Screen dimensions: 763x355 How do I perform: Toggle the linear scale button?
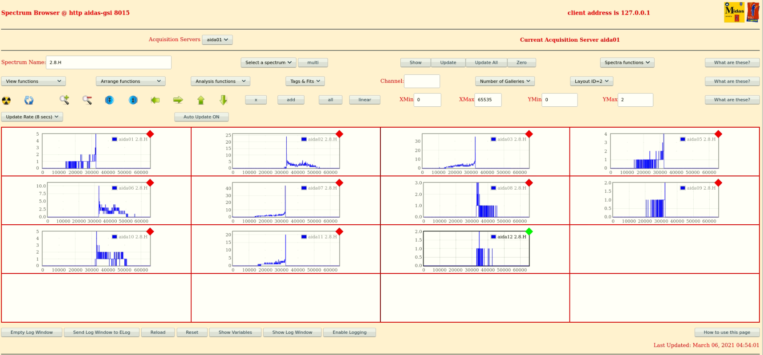tap(364, 100)
